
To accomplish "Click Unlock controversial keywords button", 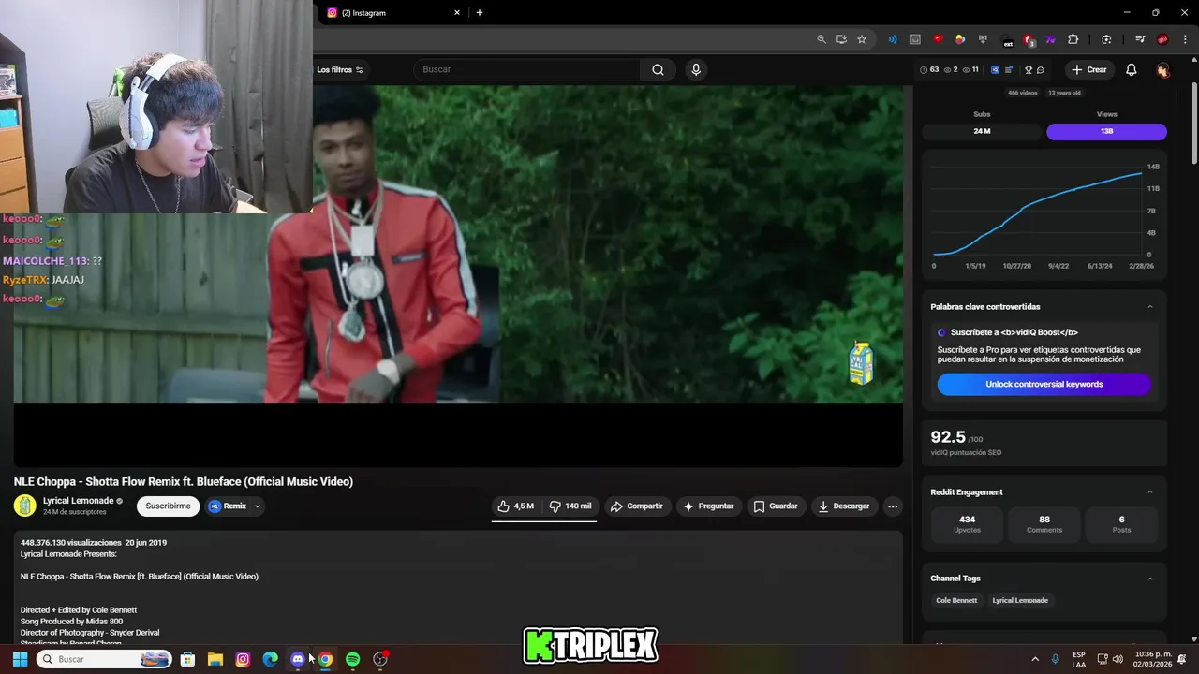I will point(1044,384).
